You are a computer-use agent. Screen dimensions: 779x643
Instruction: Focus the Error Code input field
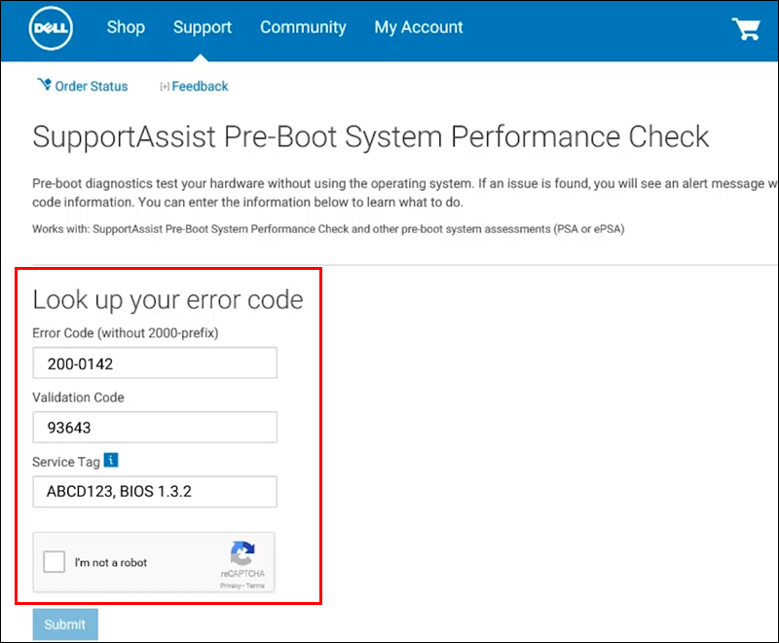(155, 363)
